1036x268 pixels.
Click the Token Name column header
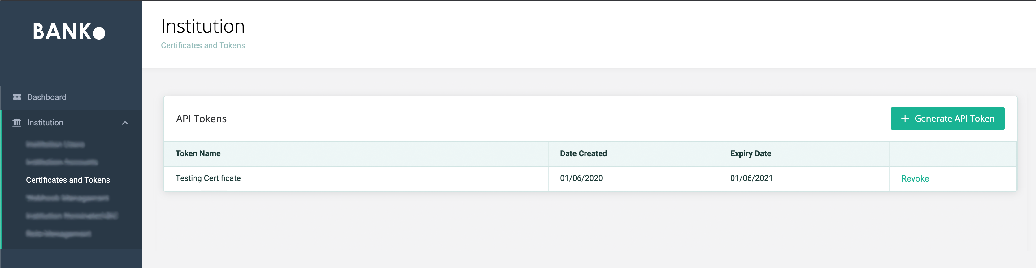click(198, 153)
